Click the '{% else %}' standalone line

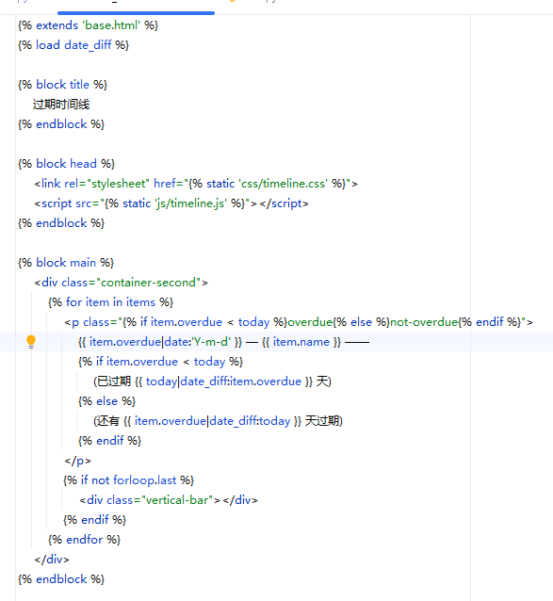tap(106, 401)
